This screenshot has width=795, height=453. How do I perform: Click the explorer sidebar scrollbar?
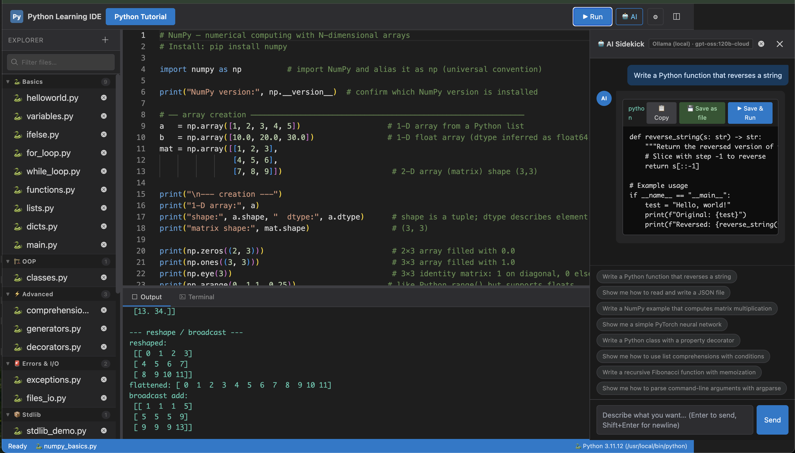point(118,184)
